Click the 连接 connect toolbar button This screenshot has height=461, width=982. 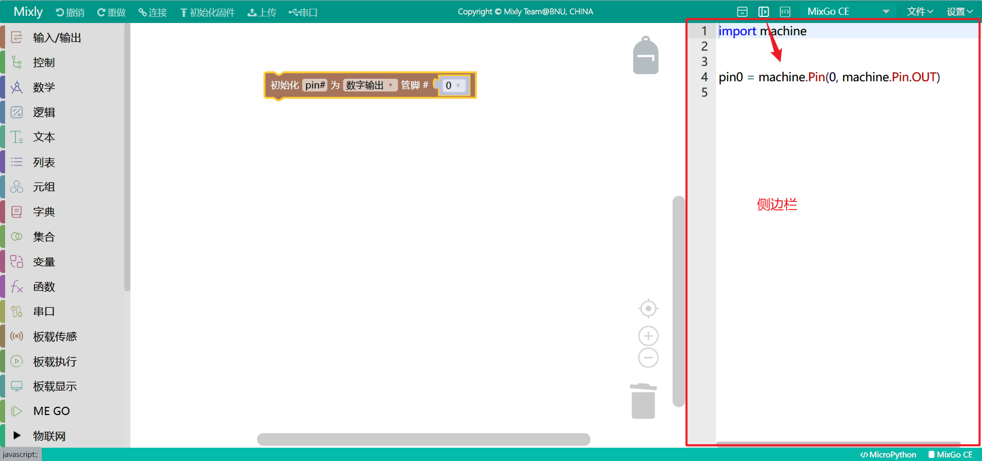tap(153, 12)
